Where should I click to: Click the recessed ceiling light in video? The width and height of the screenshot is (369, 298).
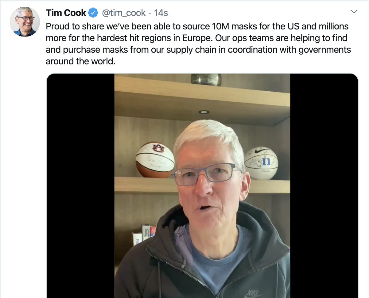click(204, 112)
